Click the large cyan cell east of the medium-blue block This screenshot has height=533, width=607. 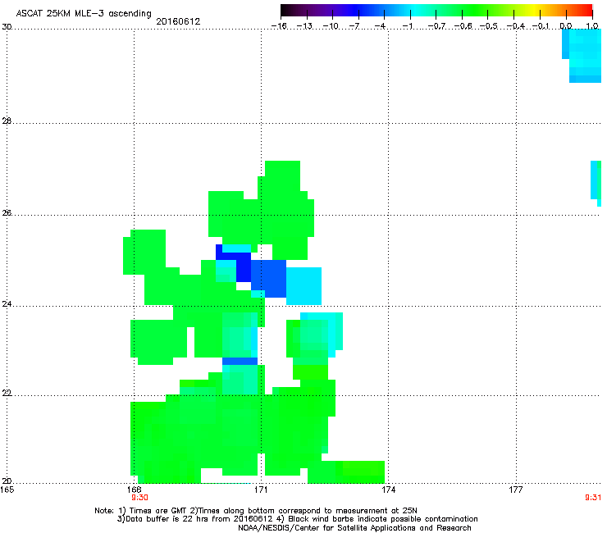pos(303,286)
